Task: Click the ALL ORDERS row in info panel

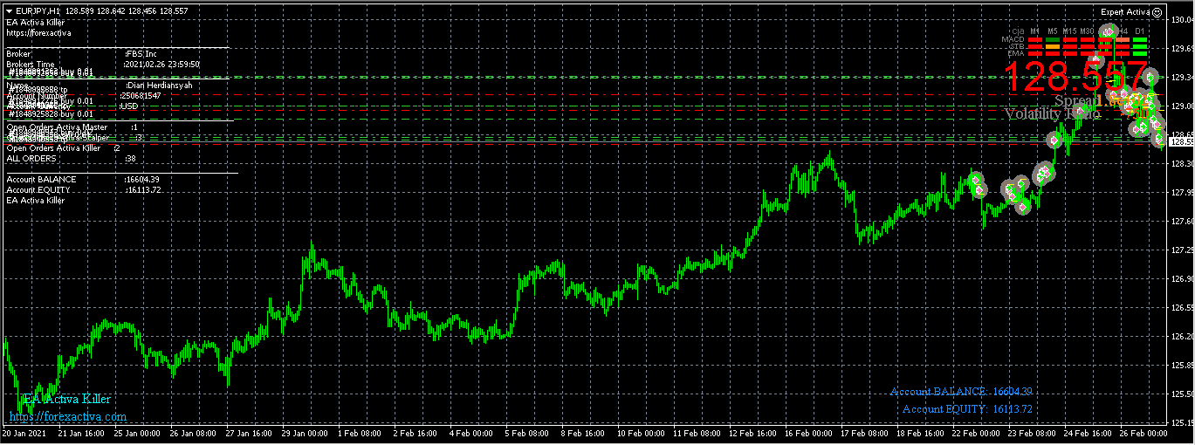Action: pyautogui.click(x=32, y=159)
